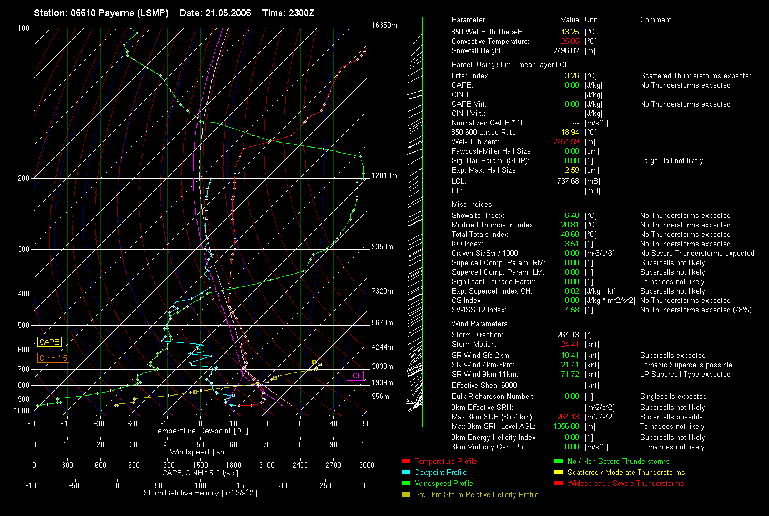Image resolution: width=769 pixels, height=516 pixels.
Task: Click the magenta LCL marker box
Action: coord(355,376)
